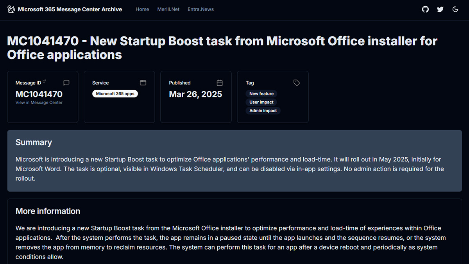
Task: Click the Summary section heading
Action: coord(34,142)
